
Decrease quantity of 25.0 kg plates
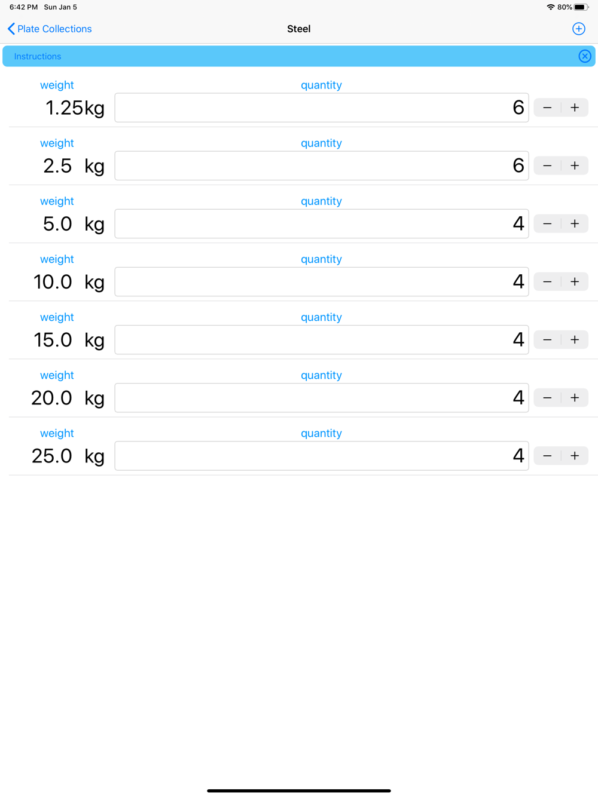pos(547,455)
